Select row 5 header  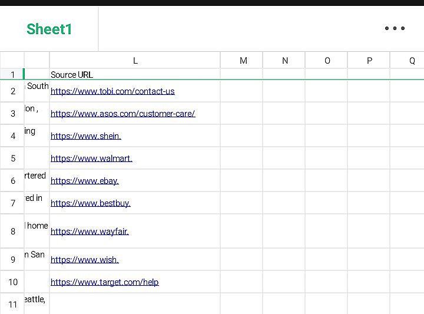pos(12,158)
